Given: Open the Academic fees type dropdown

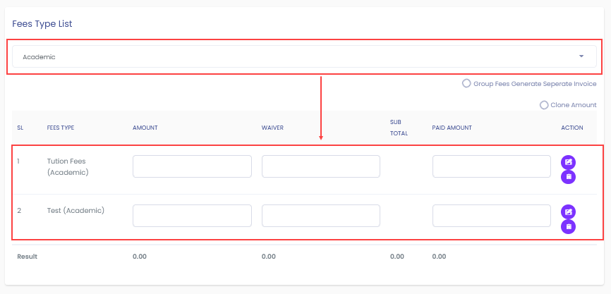Looking at the screenshot, I should (x=304, y=56).
